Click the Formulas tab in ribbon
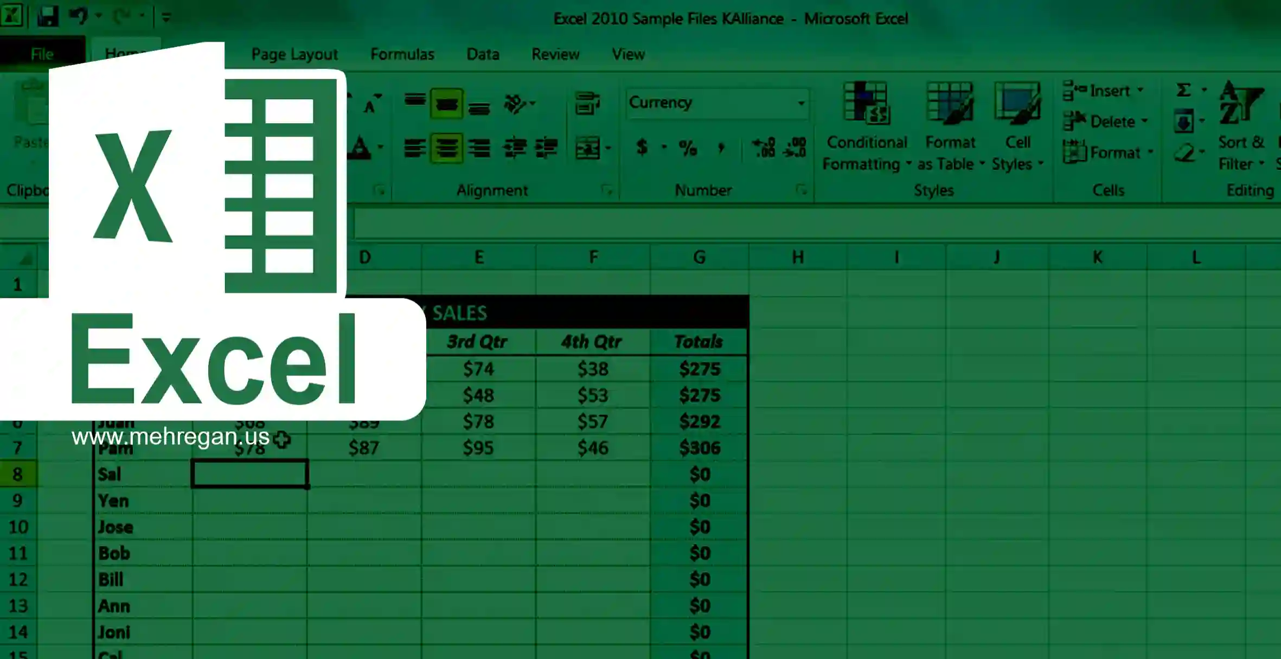 click(x=401, y=54)
